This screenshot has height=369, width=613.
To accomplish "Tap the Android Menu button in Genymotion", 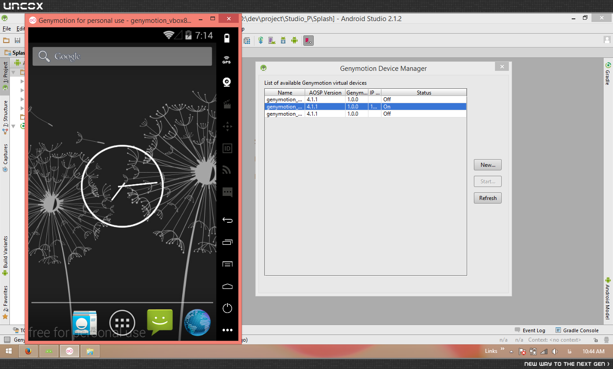I will click(x=228, y=264).
